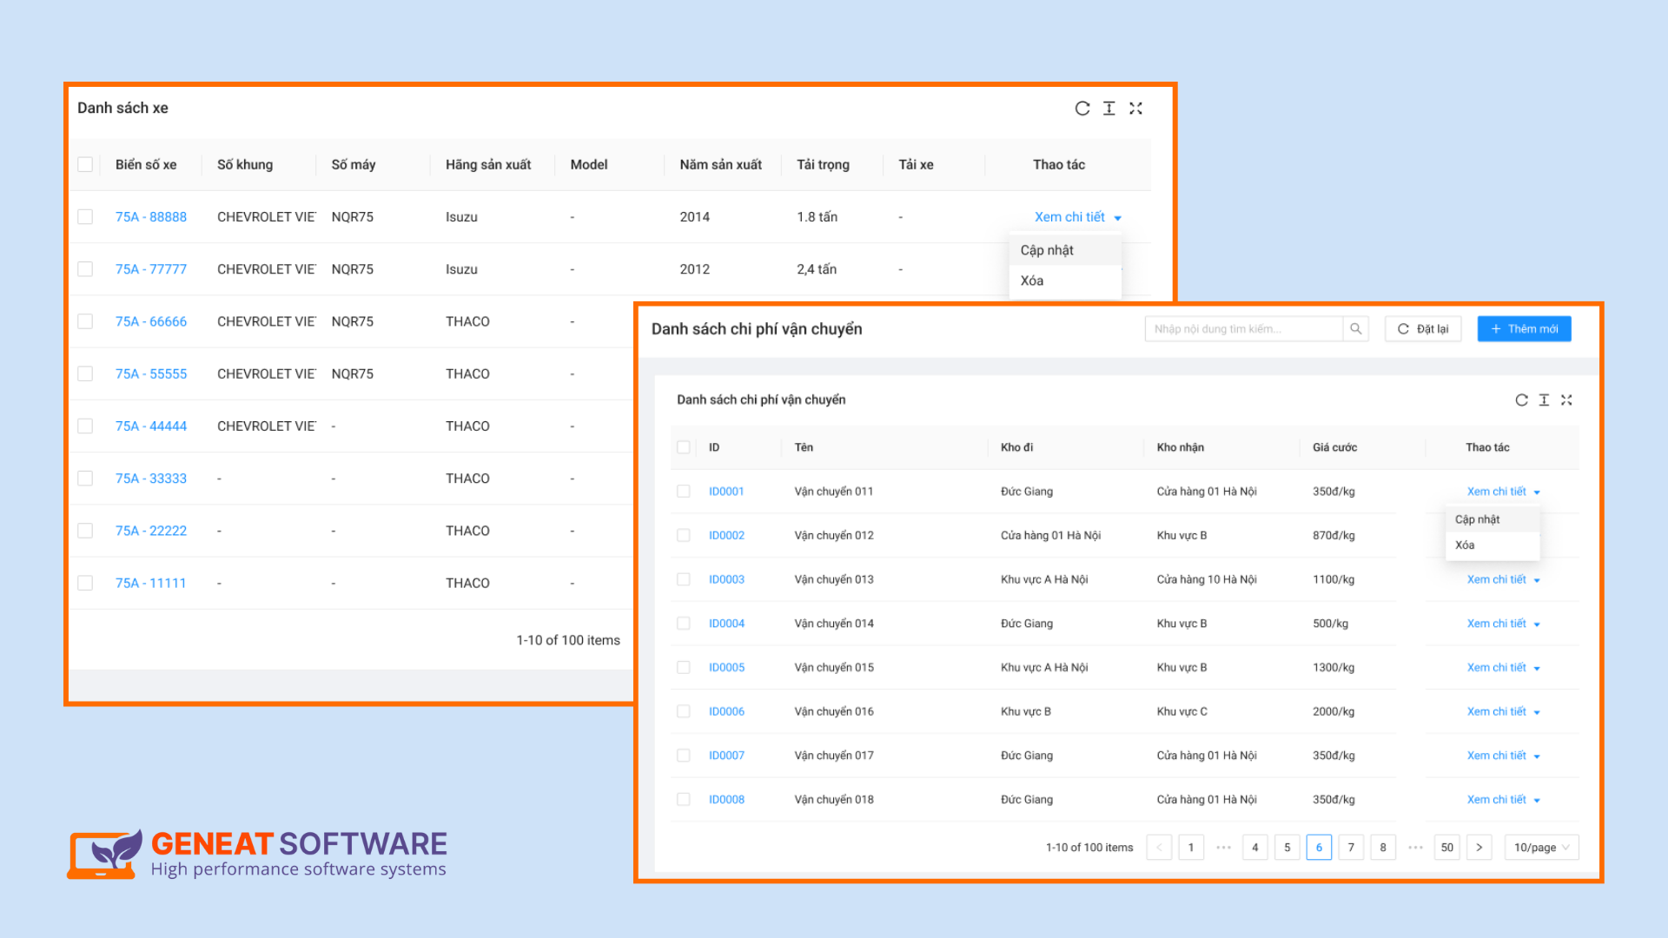The height and width of the screenshot is (938, 1668).
Task: Click refresh icon in Danh sách xe panel
Action: 1082,109
